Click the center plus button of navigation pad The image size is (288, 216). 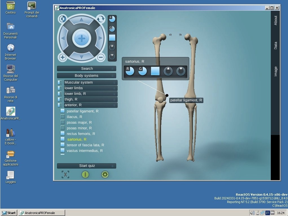click(x=82, y=38)
